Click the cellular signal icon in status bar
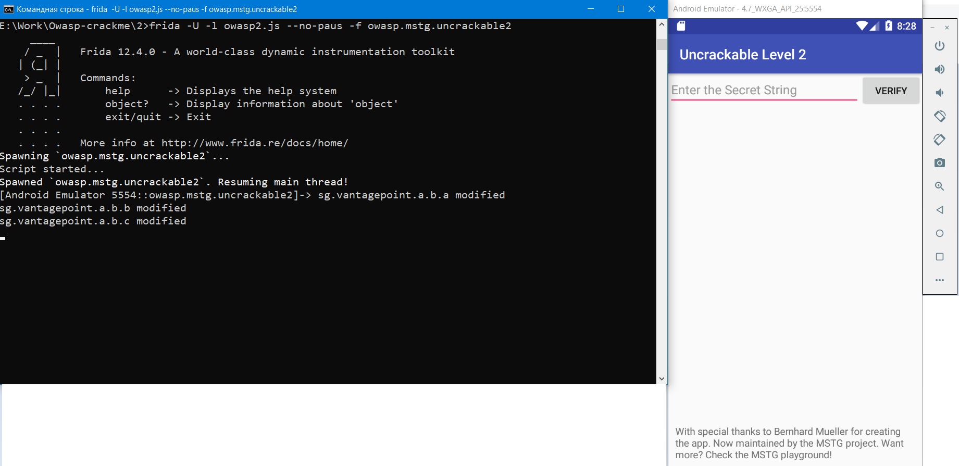 (x=875, y=26)
